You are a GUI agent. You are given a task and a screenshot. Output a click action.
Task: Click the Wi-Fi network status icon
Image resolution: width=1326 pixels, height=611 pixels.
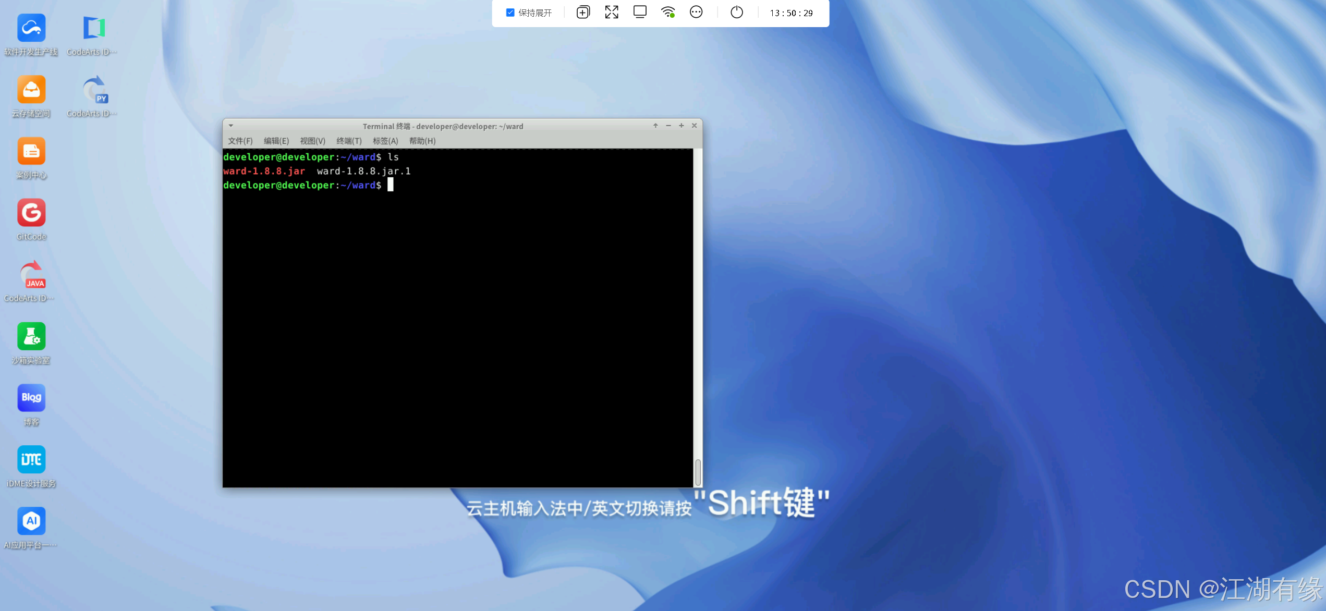pyautogui.click(x=668, y=12)
